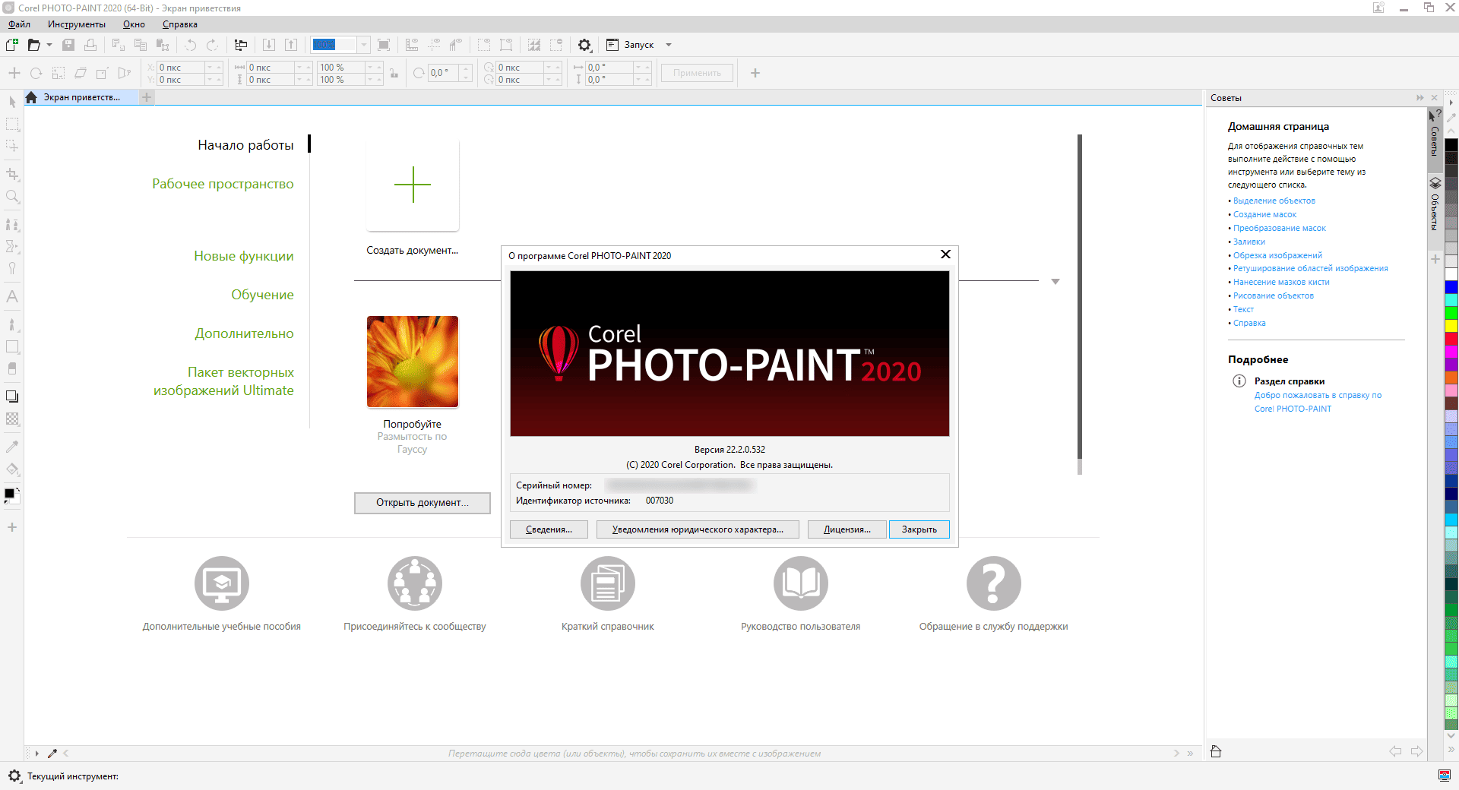Click the zoom level input field
The image size is (1459, 790).
(334, 45)
